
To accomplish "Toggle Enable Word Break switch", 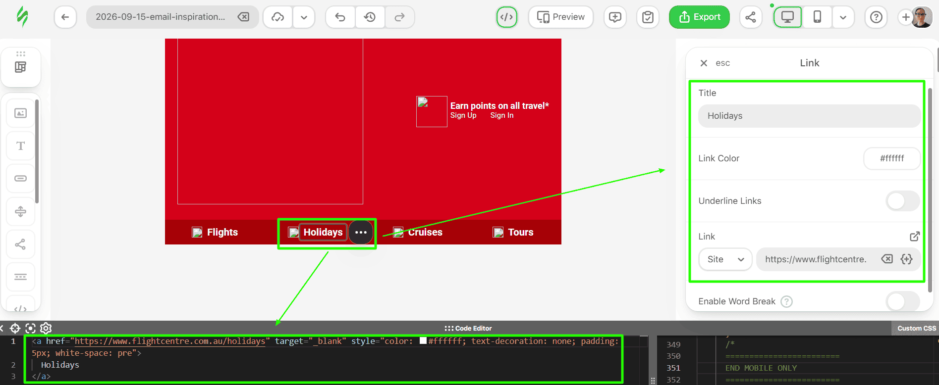I will point(902,301).
